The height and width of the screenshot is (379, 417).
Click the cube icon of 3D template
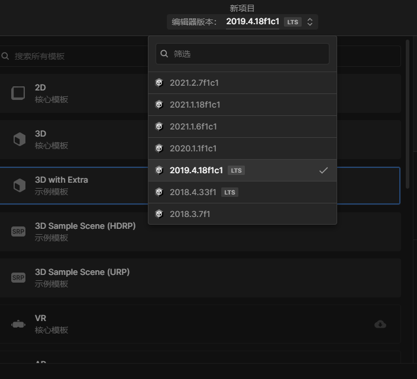pos(20,140)
